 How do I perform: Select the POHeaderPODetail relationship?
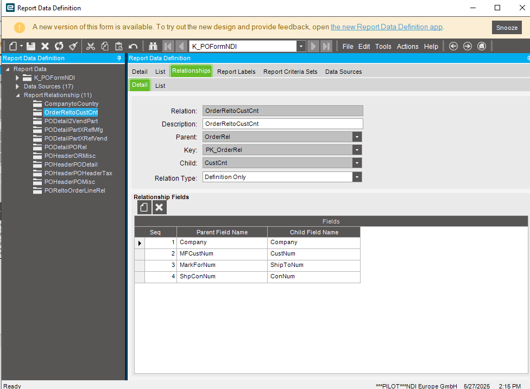[71, 164]
